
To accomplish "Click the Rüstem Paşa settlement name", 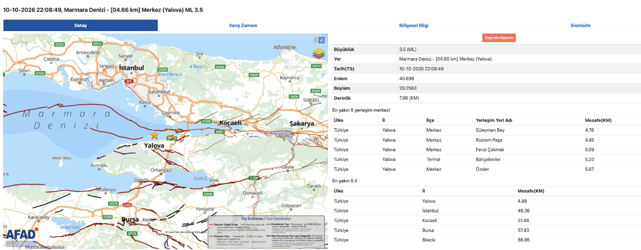I will (489, 140).
